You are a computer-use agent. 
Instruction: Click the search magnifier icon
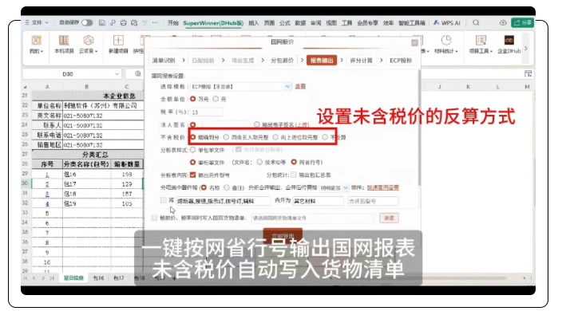[x=476, y=22]
